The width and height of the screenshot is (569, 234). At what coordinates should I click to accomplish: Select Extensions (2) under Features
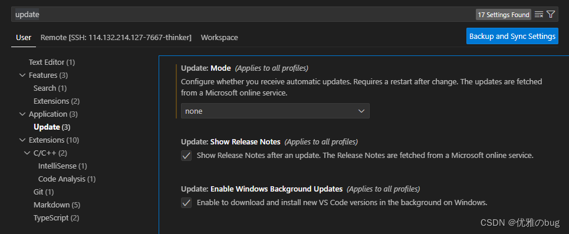[x=57, y=101]
